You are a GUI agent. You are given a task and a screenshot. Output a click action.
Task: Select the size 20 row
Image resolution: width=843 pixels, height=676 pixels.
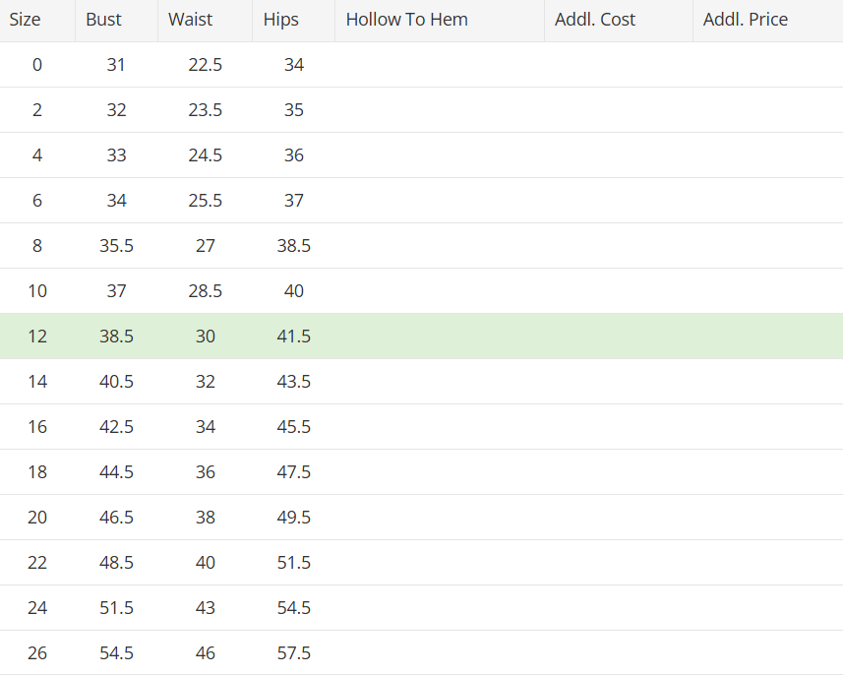click(421, 518)
